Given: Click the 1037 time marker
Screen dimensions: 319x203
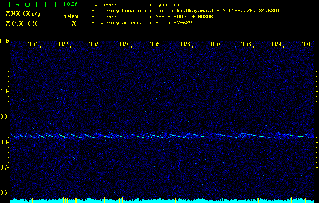Looking at the screenshot, I should click(x=216, y=44).
